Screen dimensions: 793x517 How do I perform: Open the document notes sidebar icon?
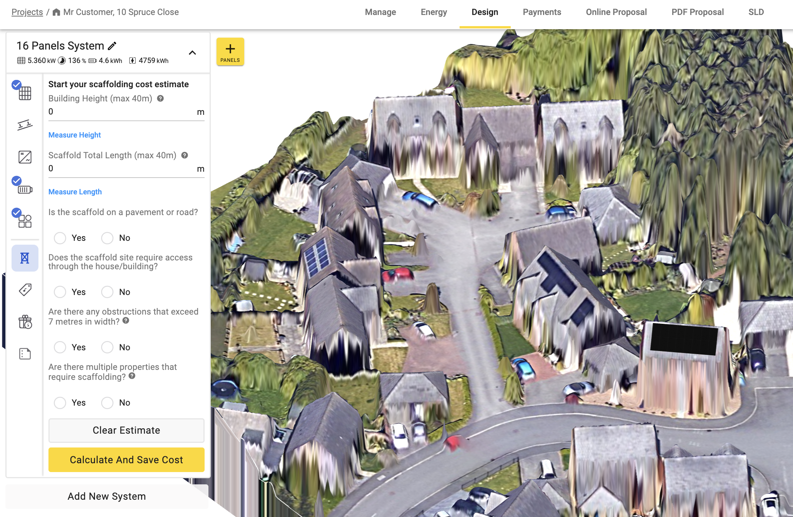point(25,353)
